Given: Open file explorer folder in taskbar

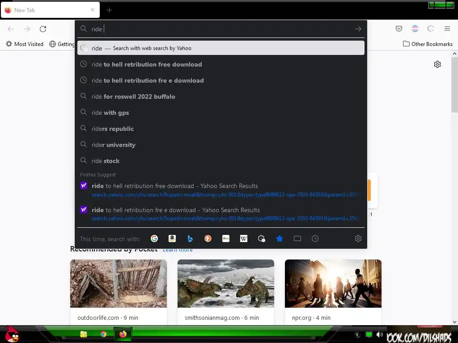Looking at the screenshot, I should click(x=84, y=334).
